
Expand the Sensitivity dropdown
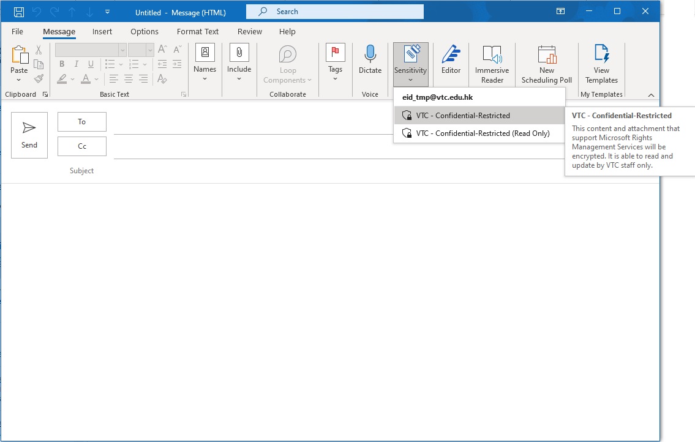pos(410,80)
